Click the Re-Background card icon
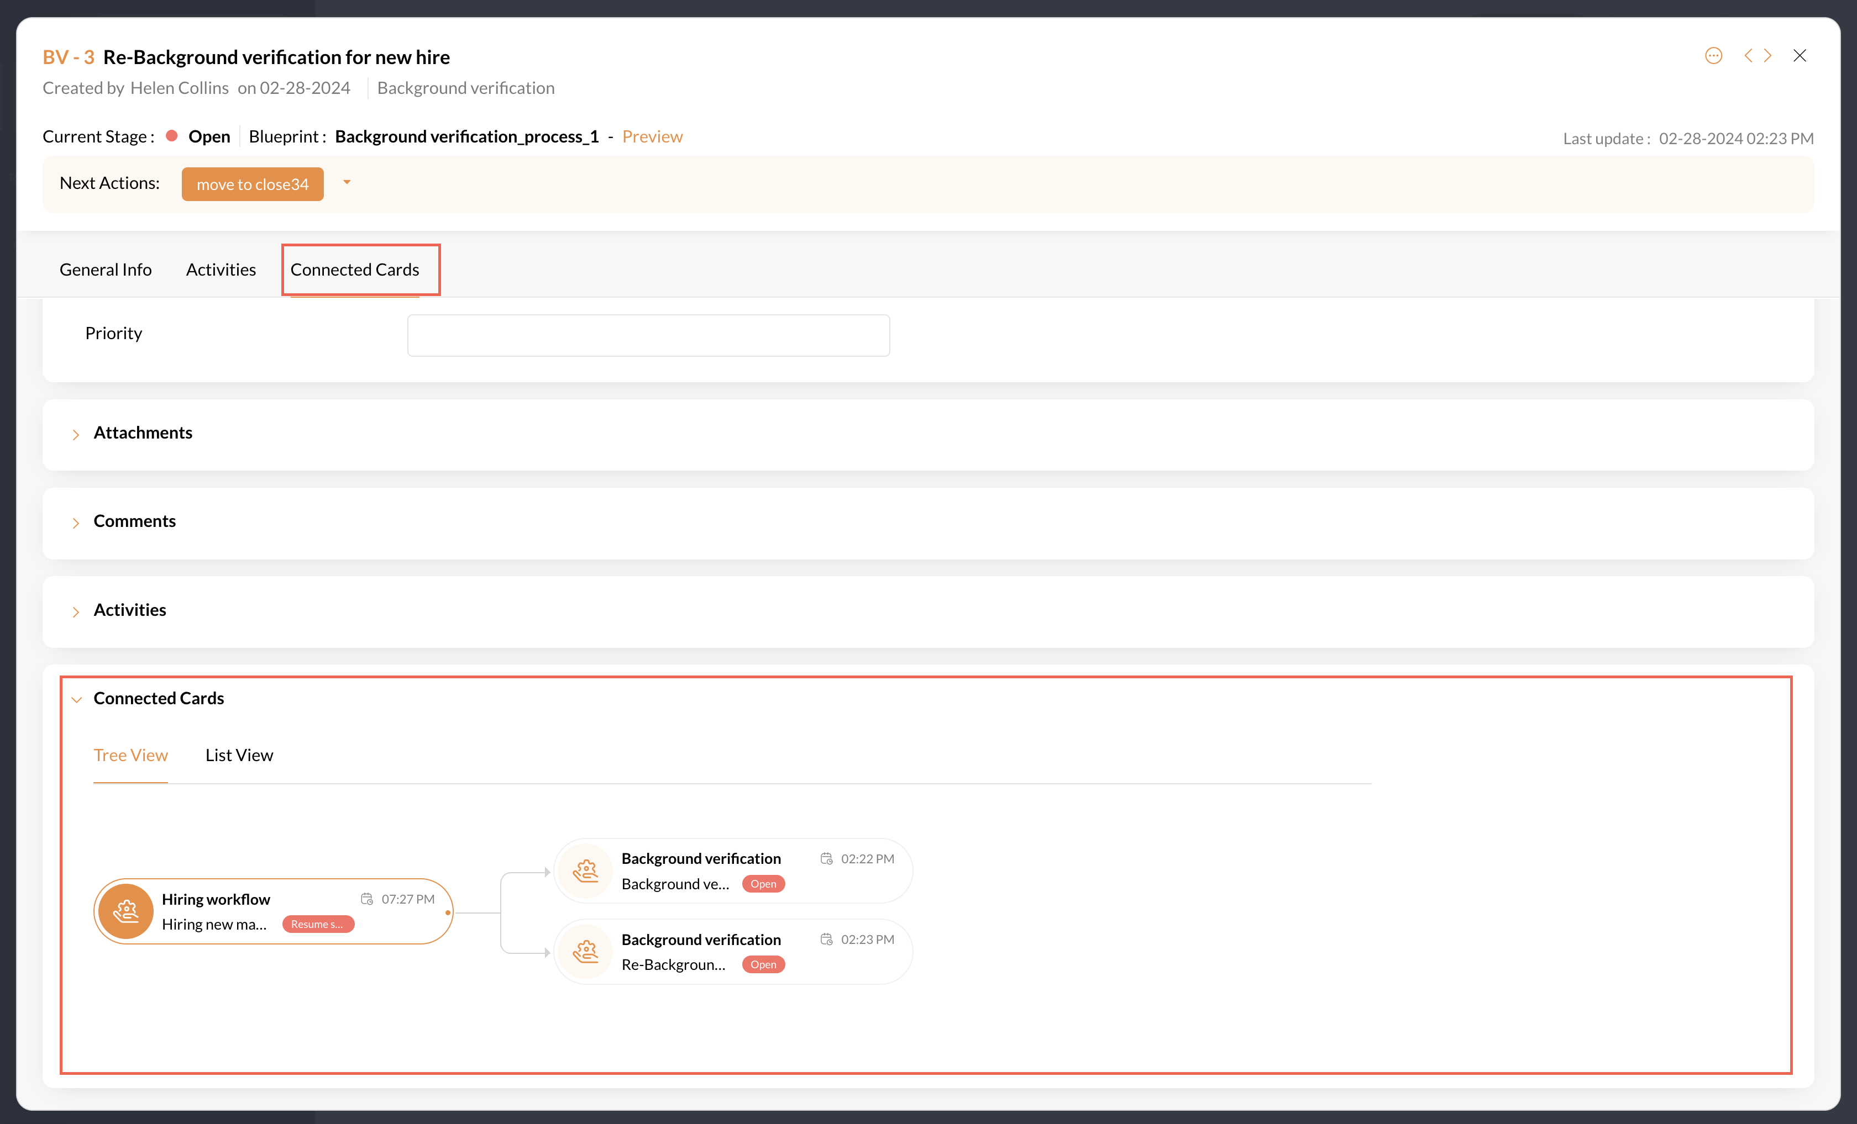This screenshot has height=1124, width=1857. tap(586, 952)
